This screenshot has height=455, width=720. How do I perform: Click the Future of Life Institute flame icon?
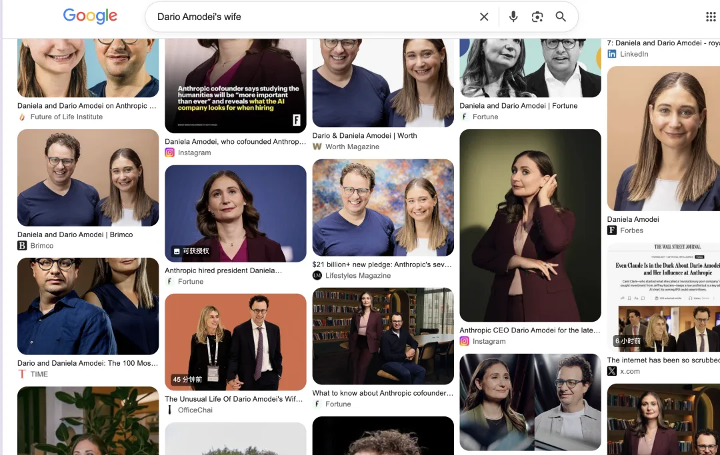point(21,117)
